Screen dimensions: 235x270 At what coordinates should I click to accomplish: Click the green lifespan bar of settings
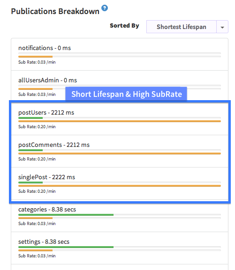pyautogui.click(x=66, y=247)
